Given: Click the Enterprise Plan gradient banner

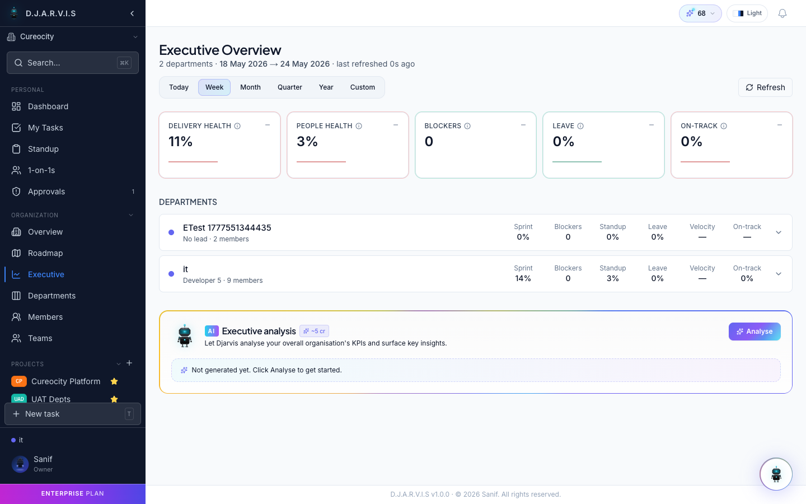Looking at the screenshot, I should tap(73, 494).
